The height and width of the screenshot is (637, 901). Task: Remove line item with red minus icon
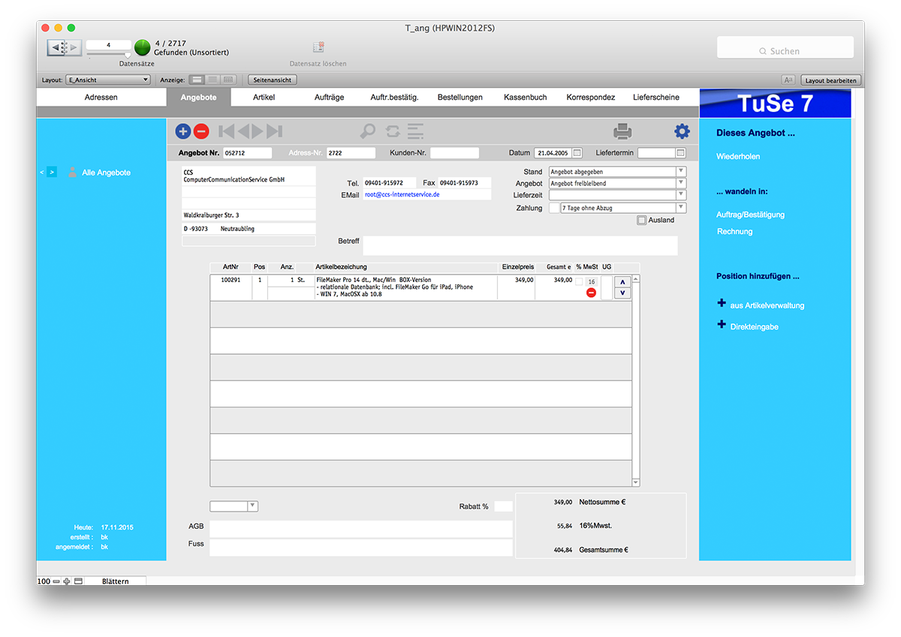click(591, 293)
